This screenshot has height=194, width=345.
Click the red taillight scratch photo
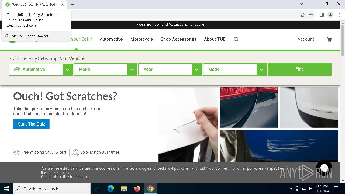pyautogui.click(x=249, y=107)
